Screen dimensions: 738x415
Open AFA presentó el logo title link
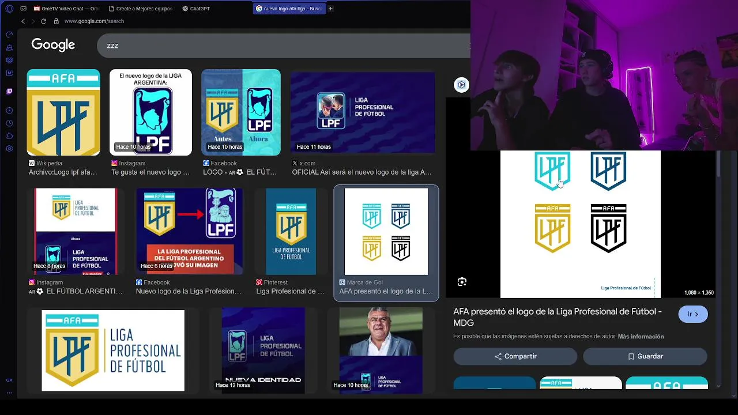coord(558,316)
